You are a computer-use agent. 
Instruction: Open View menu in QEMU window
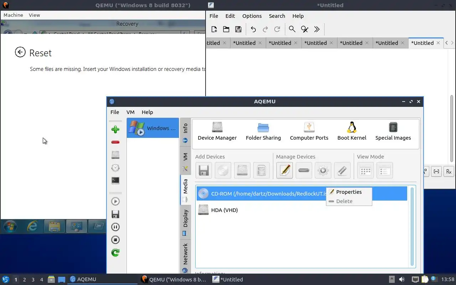[34, 15]
